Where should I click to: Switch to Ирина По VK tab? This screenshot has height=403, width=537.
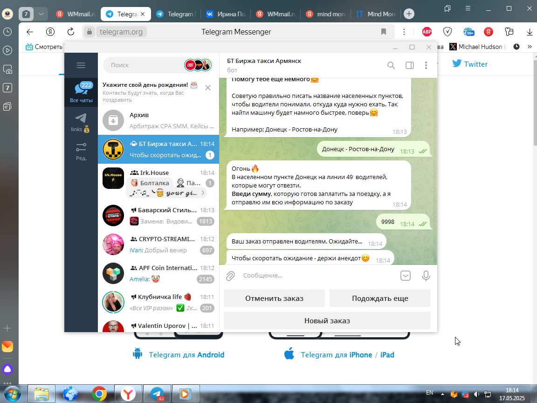(226, 14)
